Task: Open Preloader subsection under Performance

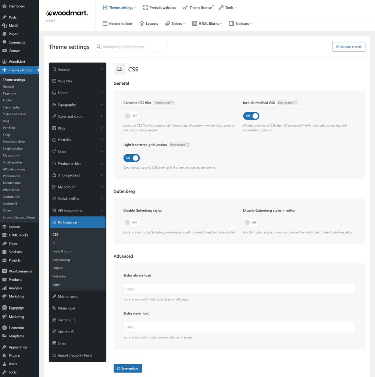Action: pyautogui.click(x=59, y=276)
